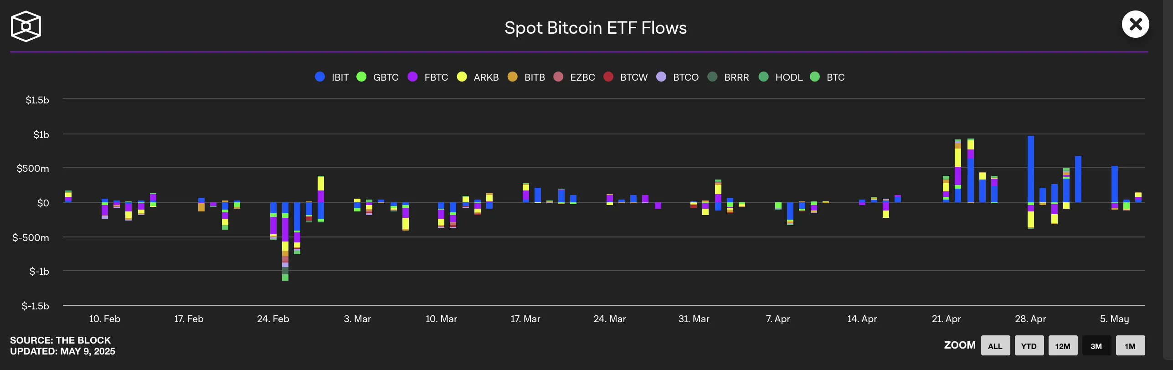Click the BTCO lavender legend marker

[x=661, y=77]
